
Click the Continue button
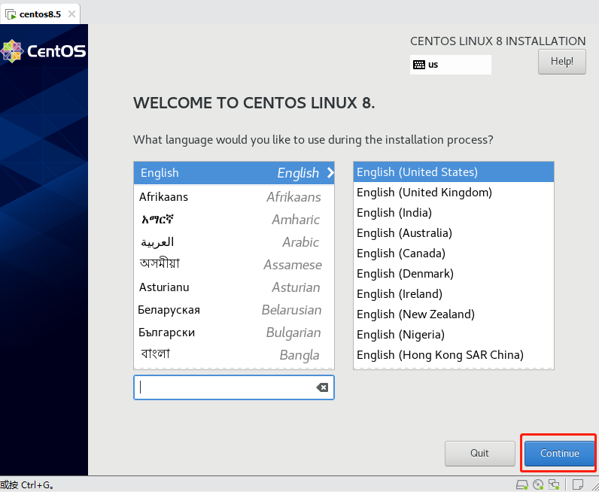tap(559, 454)
